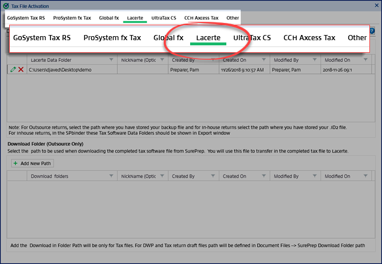Open the filter for Download folders column
The width and height of the screenshot is (382, 264).
111,177
